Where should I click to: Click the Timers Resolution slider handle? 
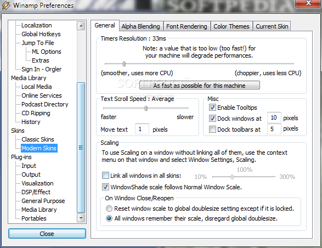[x=124, y=64]
